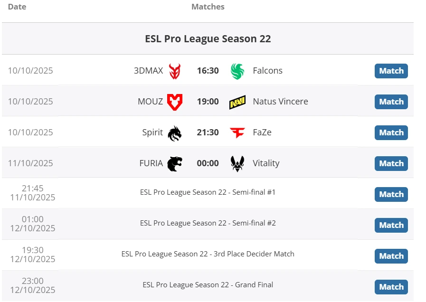426x302 pixels.
Task: Select the 3rd Place Decider Match title
Action: click(208, 254)
